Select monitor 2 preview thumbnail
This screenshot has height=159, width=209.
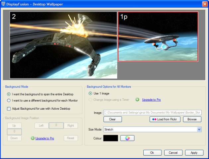tap(63, 45)
